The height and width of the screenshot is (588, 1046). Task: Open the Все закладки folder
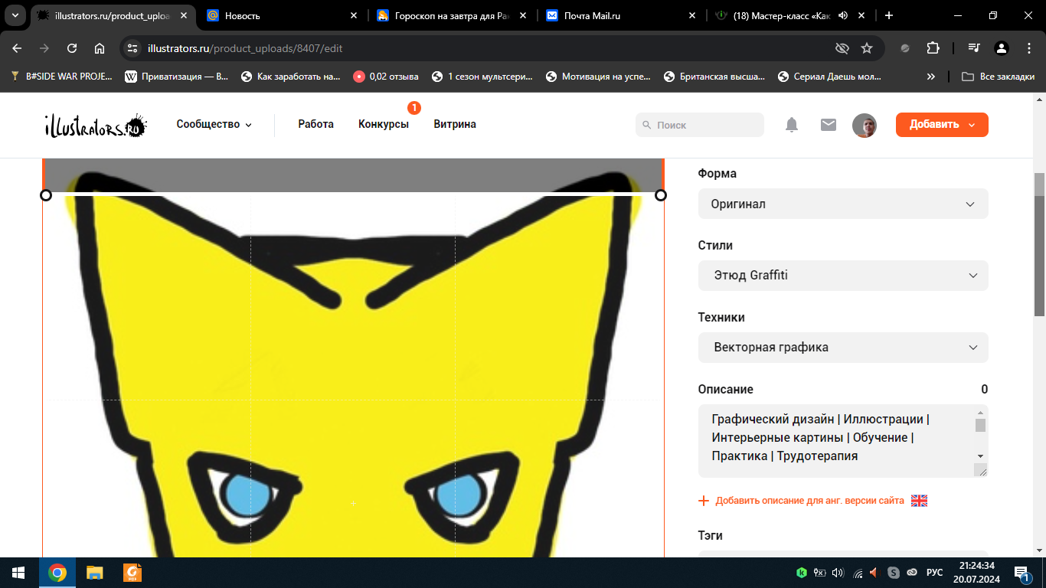[x=998, y=77]
